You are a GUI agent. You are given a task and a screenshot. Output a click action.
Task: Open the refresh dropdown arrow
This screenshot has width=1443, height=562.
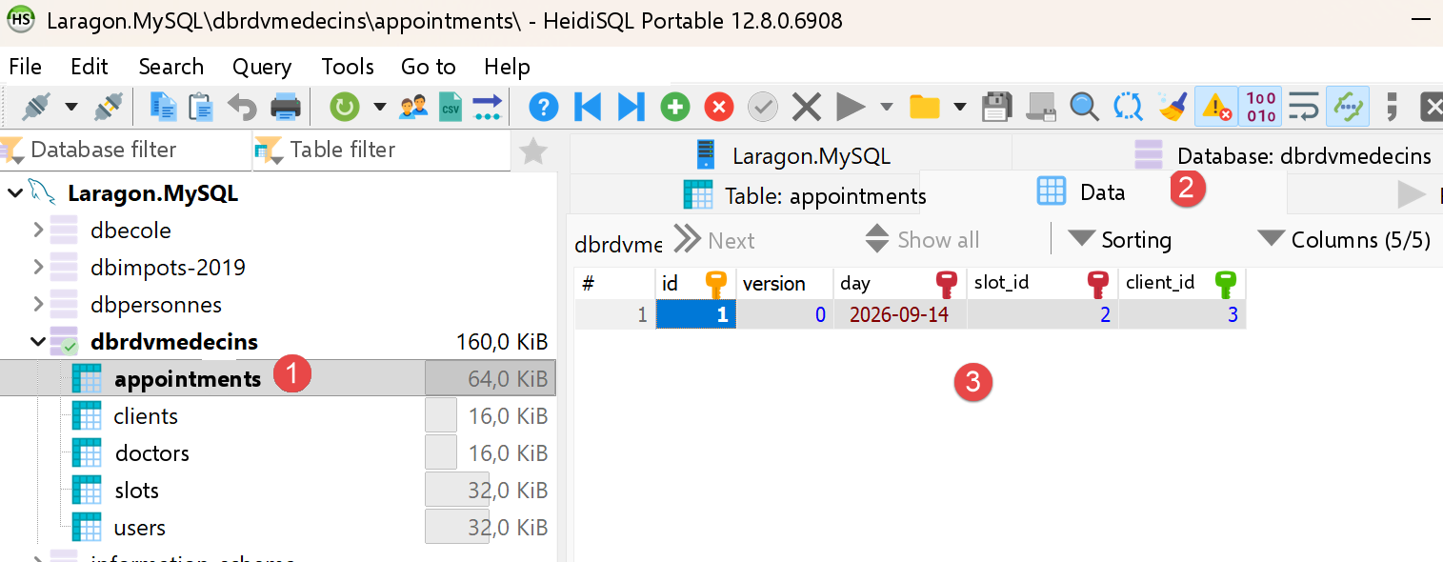pos(380,107)
